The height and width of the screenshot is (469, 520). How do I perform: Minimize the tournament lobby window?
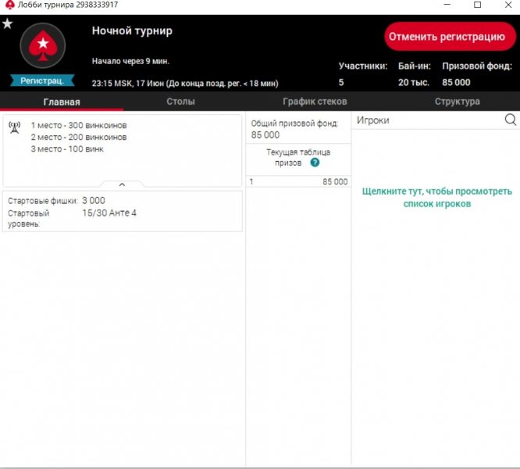pyautogui.click(x=442, y=5)
